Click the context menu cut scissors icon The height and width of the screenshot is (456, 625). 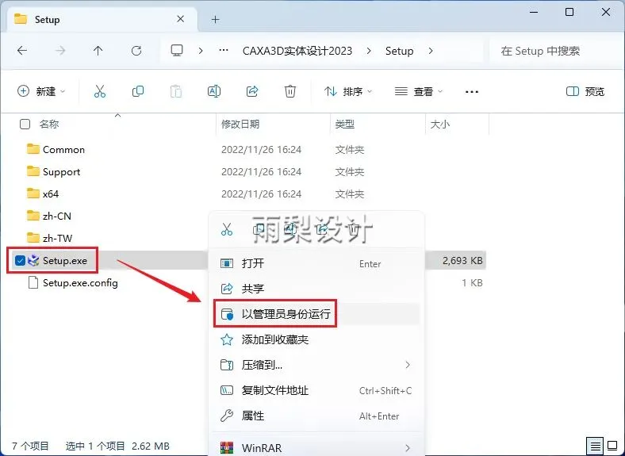(x=227, y=229)
